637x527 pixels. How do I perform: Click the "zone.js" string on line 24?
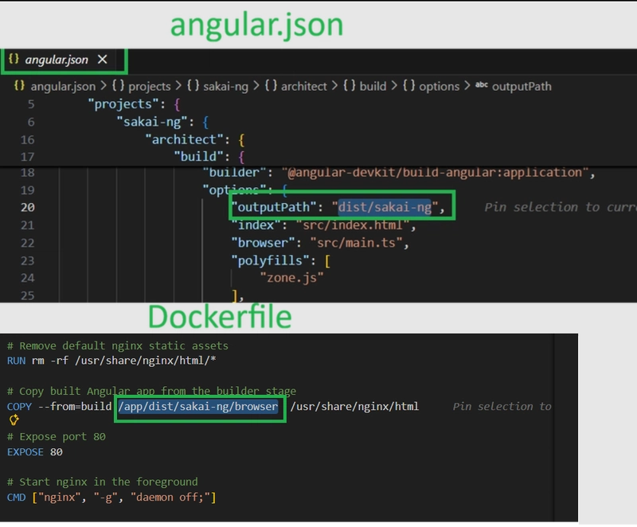(291, 278)
